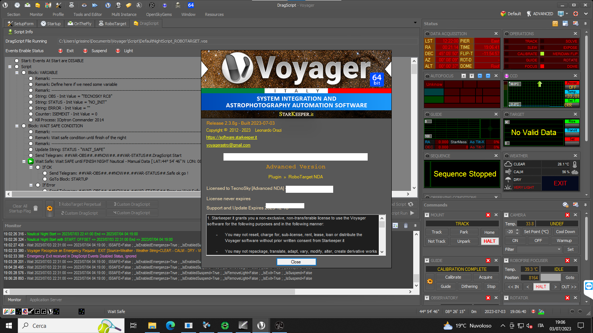Click the robot icon in the top toolbar
This screenshot has width=593, height=333.
coord(72,5)
